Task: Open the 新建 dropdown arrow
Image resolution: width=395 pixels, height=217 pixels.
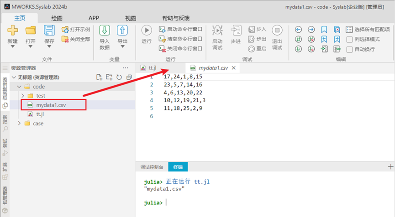Action: pyautogui.click(x=13, y=46)
